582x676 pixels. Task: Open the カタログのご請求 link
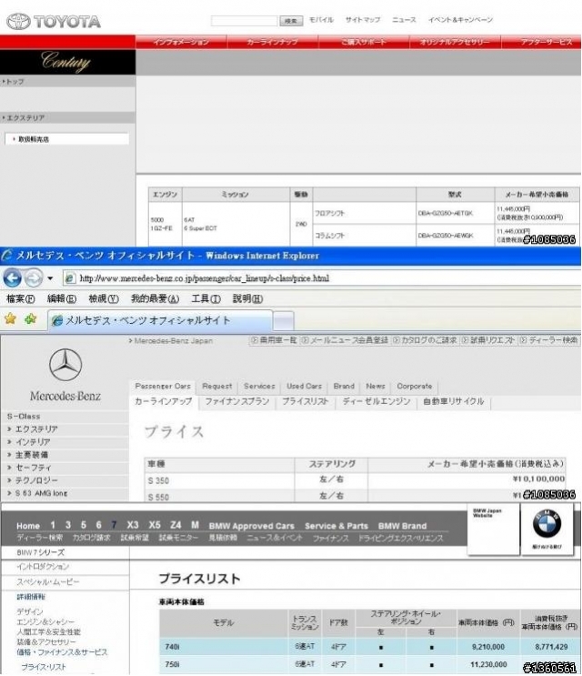[x=425, y=340]
